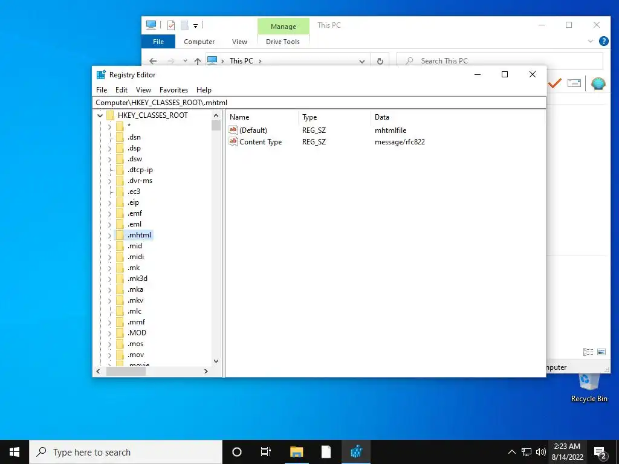Screen dimensions: 619x464
Task: Open the notification center icon
Action: 600,452
